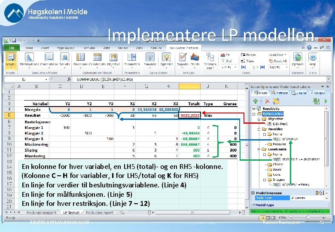Switch to the Page Layout ribbon tab
The image size is (335, 232).
65,48
